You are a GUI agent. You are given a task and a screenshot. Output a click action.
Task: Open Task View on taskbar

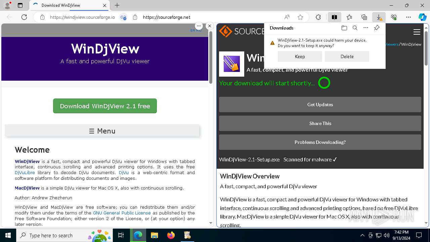(x=121, y=235)
